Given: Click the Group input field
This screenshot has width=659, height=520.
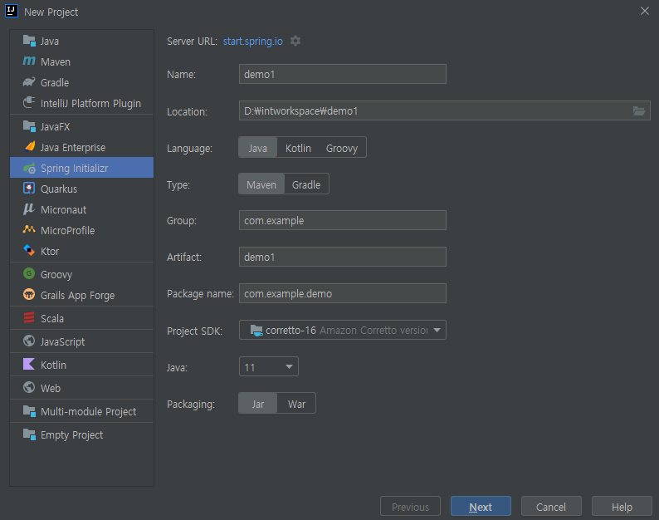Looking at the screenshot, I should 343,220.
